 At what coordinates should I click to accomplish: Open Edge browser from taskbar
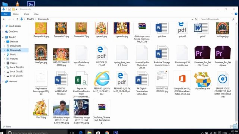81,133
